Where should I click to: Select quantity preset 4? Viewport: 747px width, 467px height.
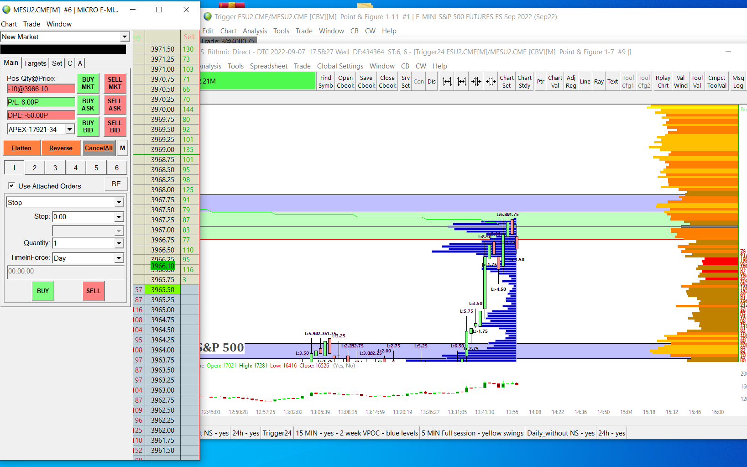pos(76,168)
